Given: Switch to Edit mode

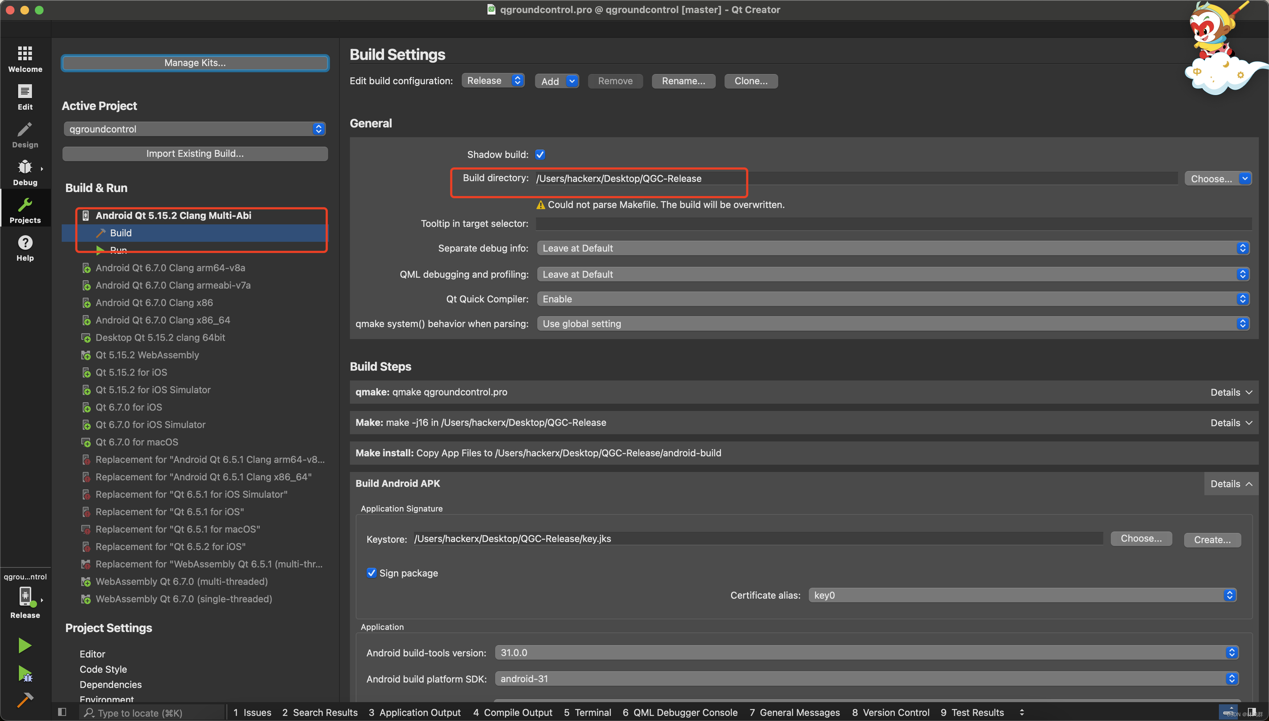Looking at the screenshot, I should pos(25,97).
